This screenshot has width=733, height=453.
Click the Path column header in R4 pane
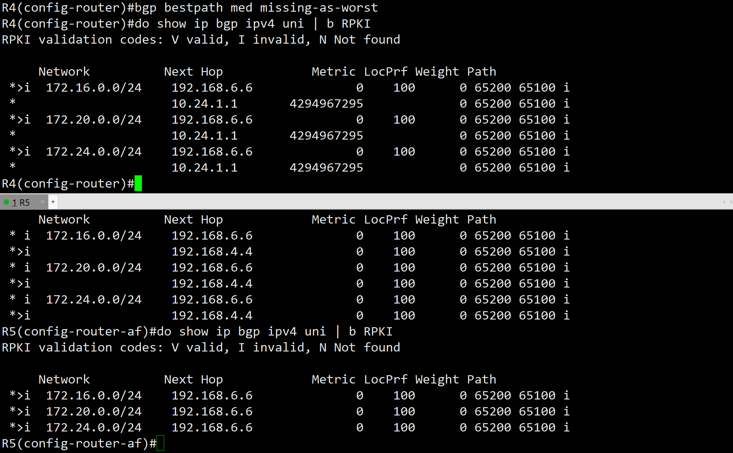pos(481,72)
